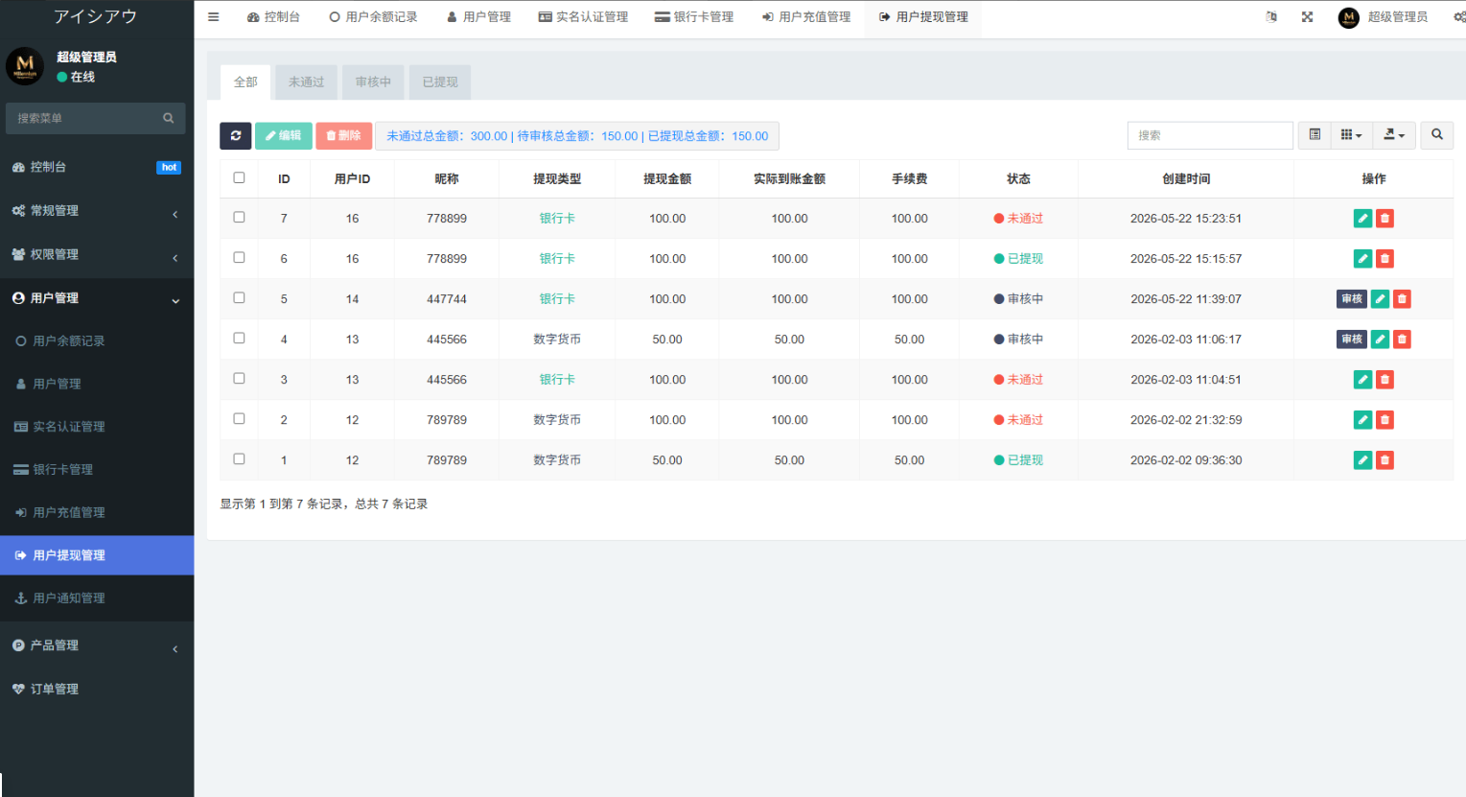Click the 审核 button for record ID 4
The image size is (1466, 797).
click(x=1352, y=340)
